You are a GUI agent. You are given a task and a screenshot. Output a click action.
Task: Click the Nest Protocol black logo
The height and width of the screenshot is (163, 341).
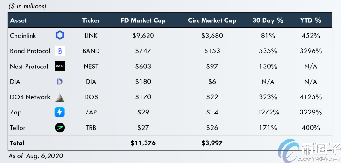pos(60,66)
